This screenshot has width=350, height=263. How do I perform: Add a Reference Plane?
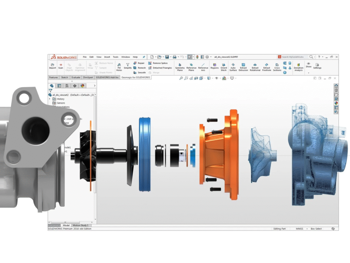[191, 67]
